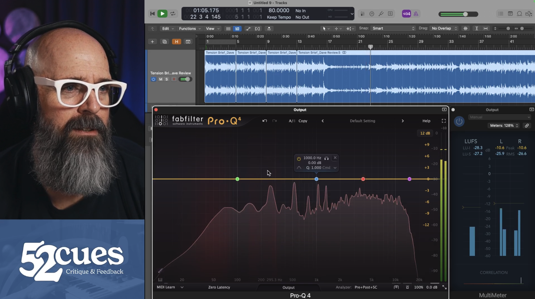Open the Functions menu
535x299 pixels.
(x=190, y=29)
